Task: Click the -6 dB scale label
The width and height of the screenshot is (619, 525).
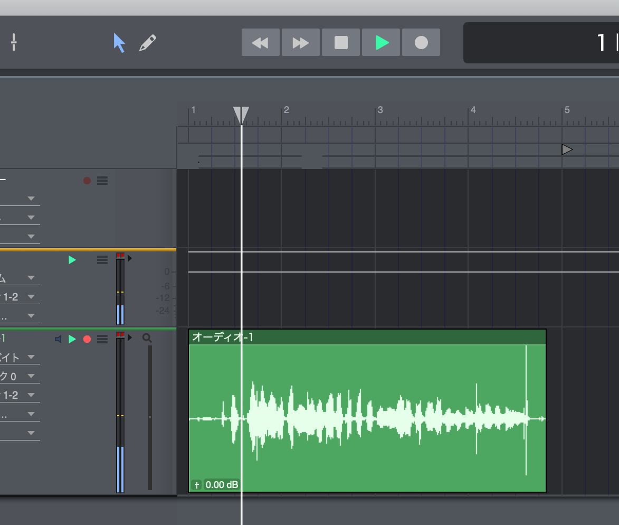Action: pyautogui.click(x=165, y=286)
